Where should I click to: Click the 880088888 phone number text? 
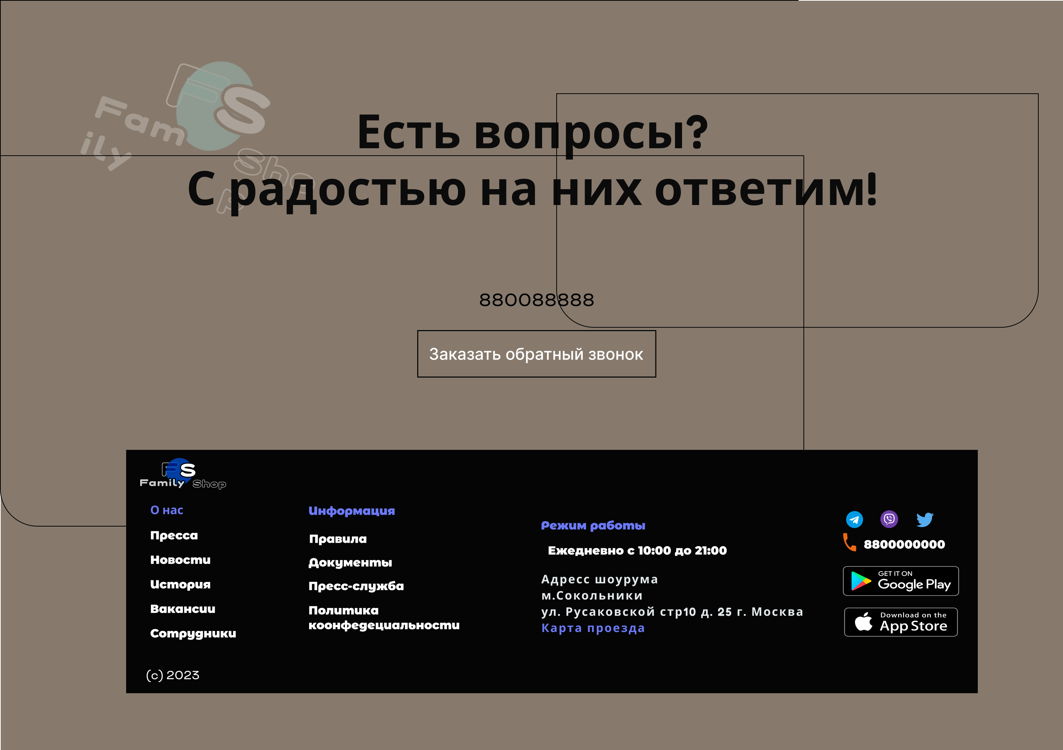[536, 300]
